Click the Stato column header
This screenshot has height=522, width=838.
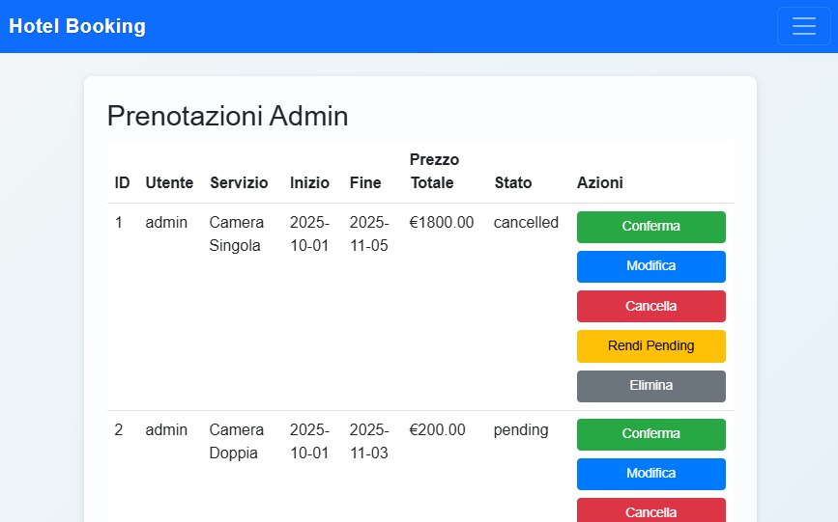[512, 182]
